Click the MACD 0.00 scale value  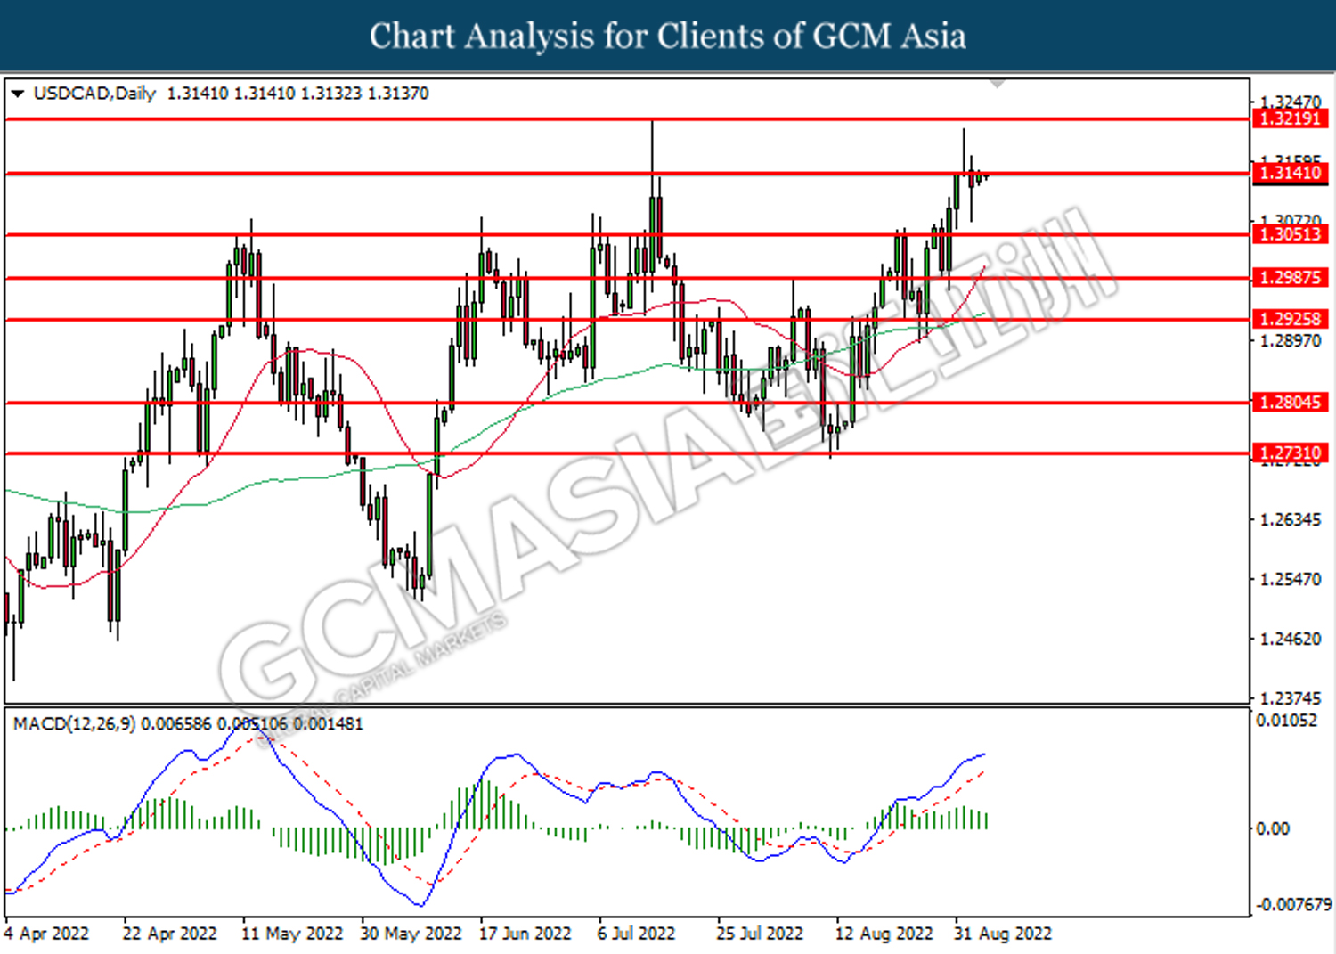(x=1273, y=829)
